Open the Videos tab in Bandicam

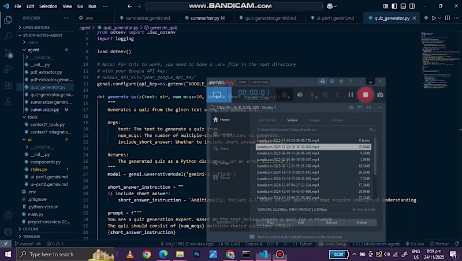pyautogui.click(x=292, y=120)
